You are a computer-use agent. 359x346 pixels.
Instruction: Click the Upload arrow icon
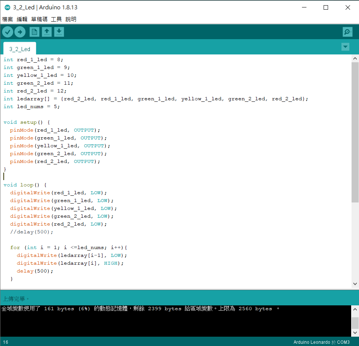20,32
